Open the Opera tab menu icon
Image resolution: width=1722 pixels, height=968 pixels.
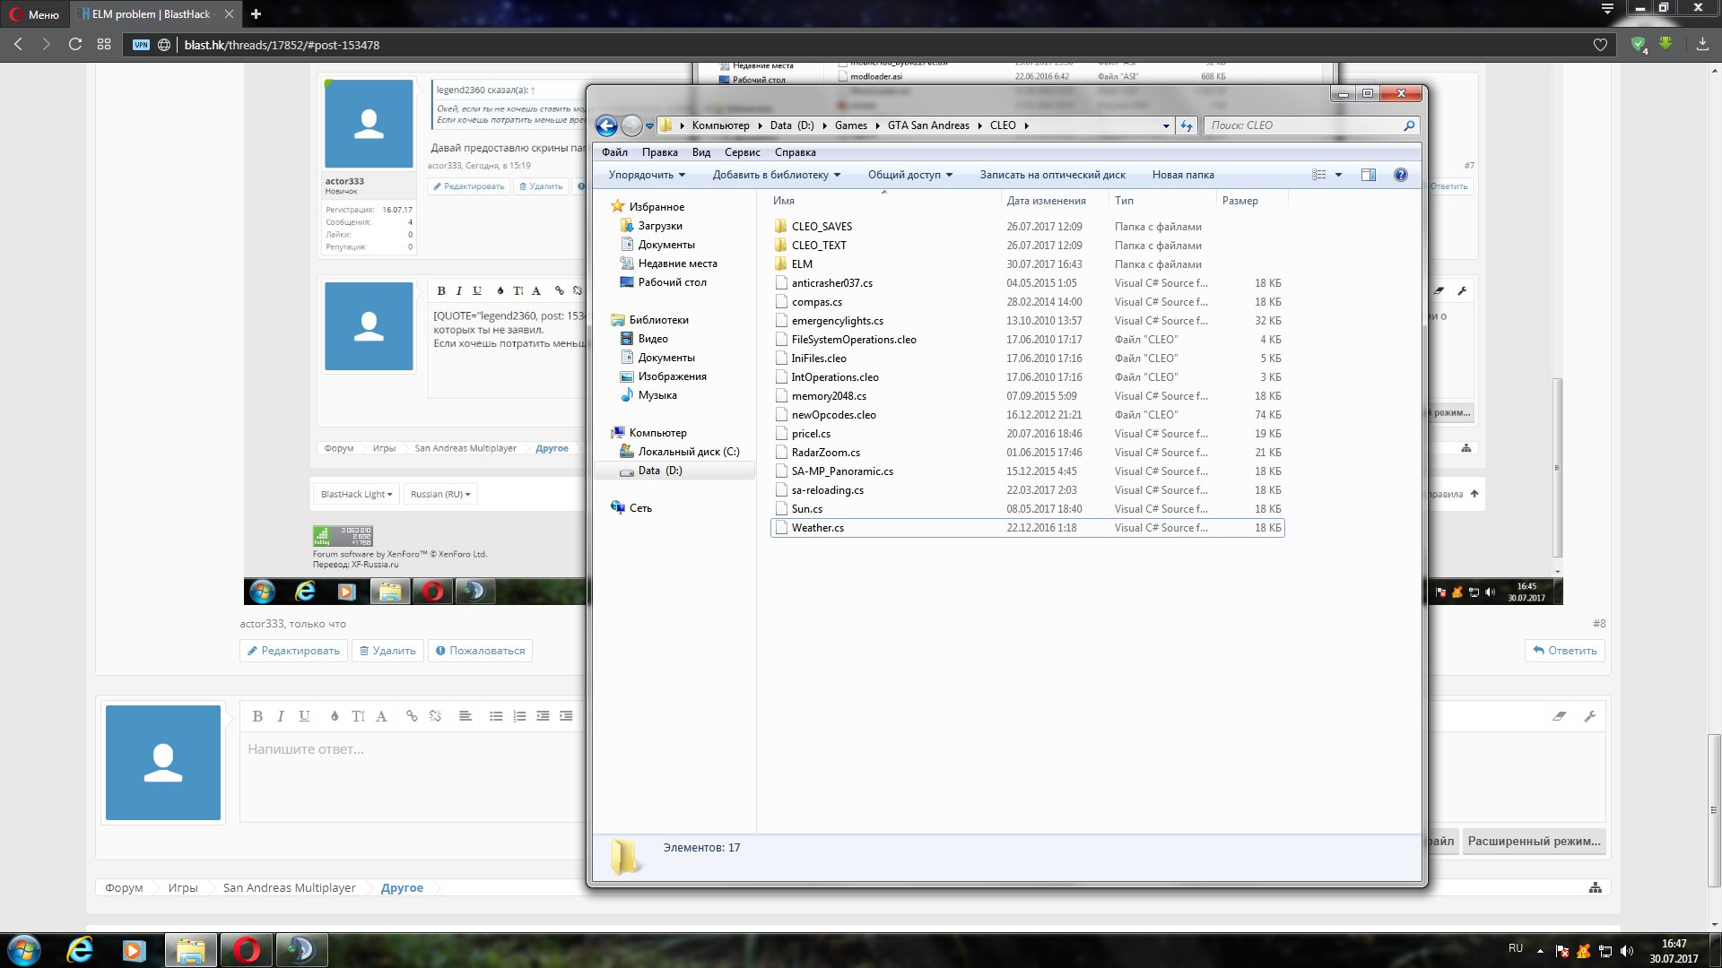(x=1607, y=9)
